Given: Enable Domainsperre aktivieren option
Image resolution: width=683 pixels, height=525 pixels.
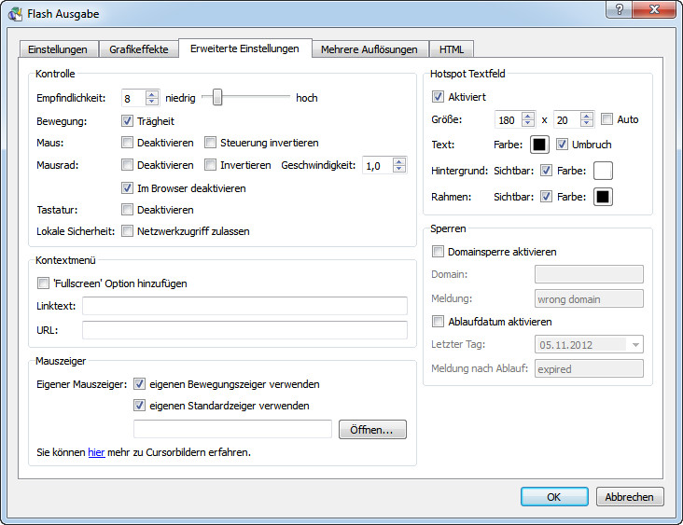Looking at the screenshot, I should pyautogui.click(x=438, y=252).
